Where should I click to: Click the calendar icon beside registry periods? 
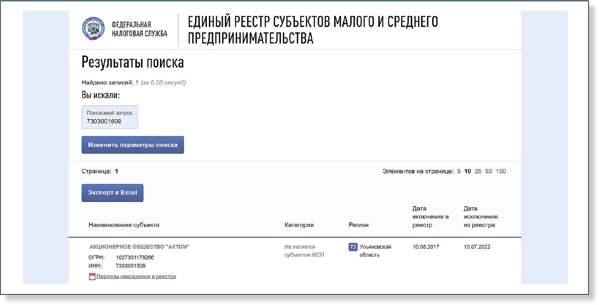[92, 276]
